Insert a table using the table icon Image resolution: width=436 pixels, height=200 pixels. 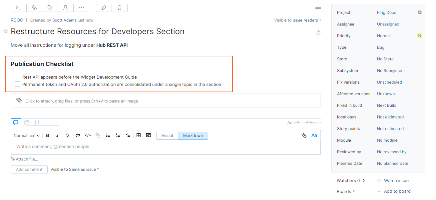pyautogui.click(x=139, y=135)
